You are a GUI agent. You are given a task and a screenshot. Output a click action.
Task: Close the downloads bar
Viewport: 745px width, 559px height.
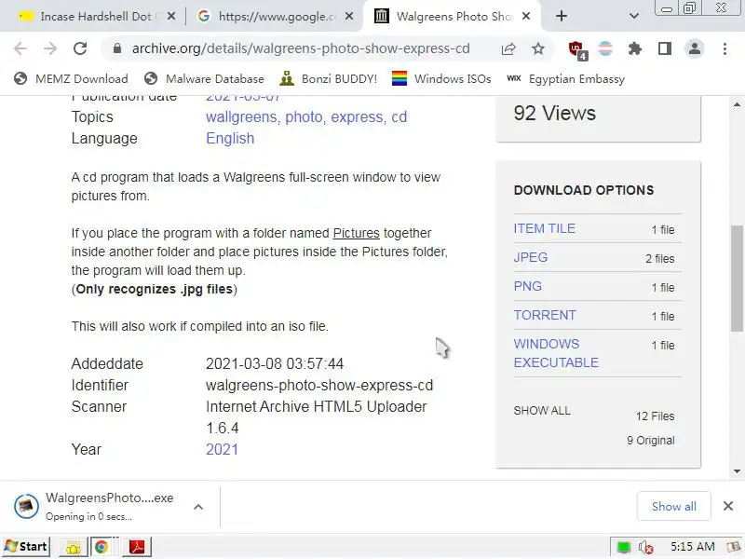click(728, 506)
